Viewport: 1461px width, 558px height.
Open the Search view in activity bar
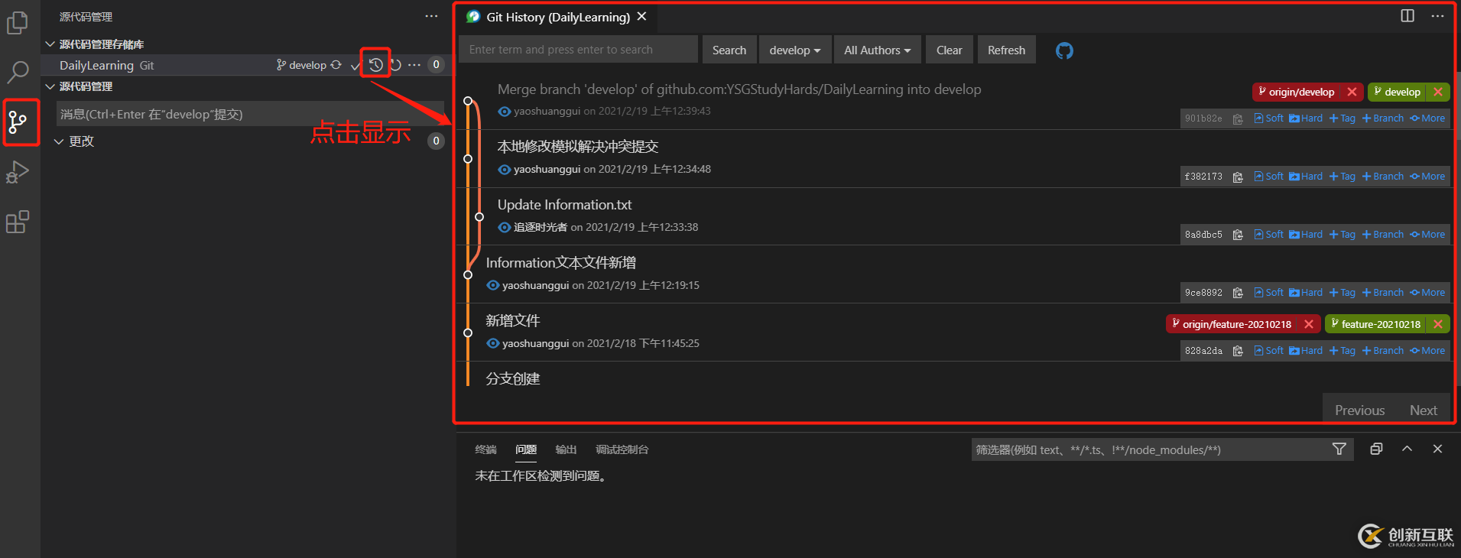[x=17, y=73]
